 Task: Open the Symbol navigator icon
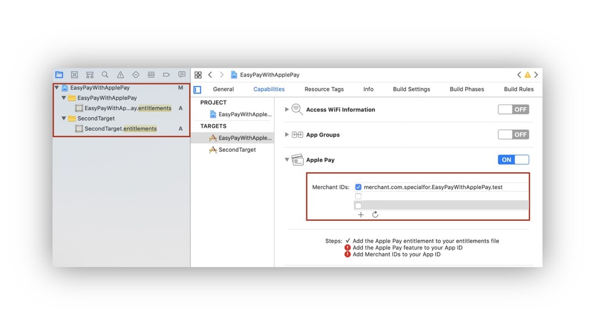[89, 75]
